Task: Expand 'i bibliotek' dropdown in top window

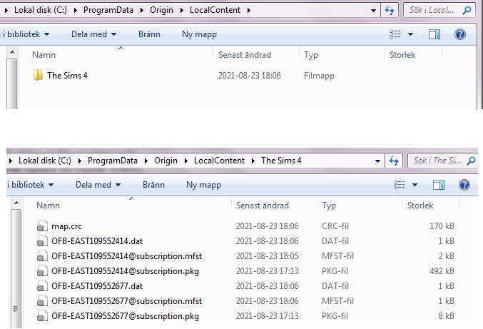Action: pyautogui.click(x=26, y=34)
